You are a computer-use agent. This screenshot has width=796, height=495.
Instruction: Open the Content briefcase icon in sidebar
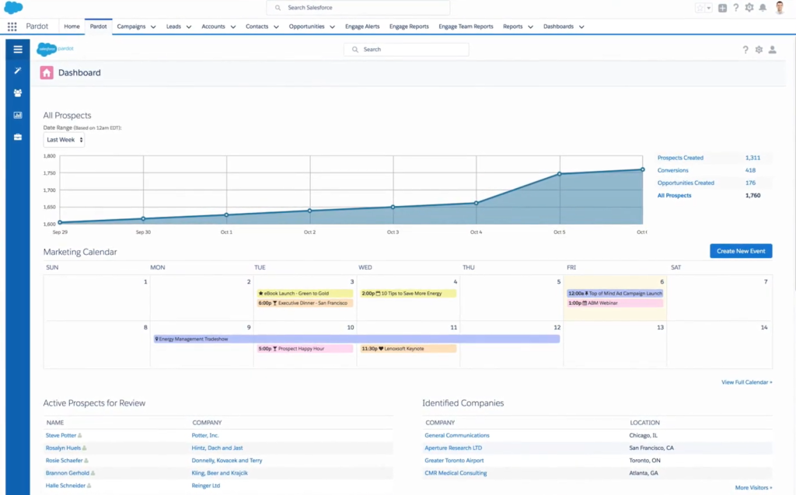(17, 136)
